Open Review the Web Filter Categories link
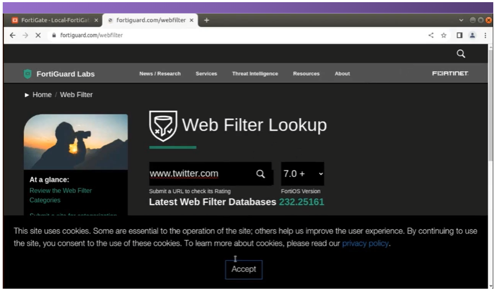 (61, 195)
